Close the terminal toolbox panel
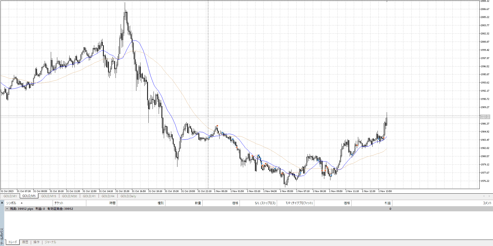Screen dimensions: 493x246 click(2, 203)
